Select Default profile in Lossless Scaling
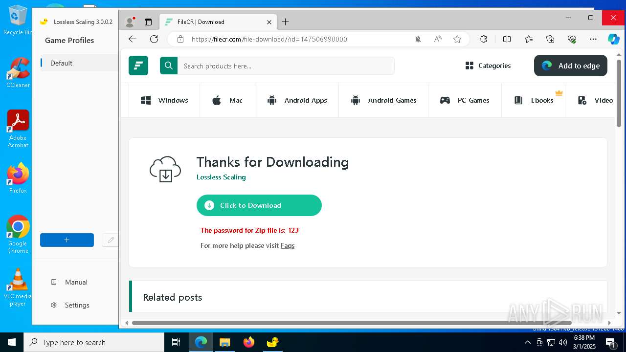The width and height of the screenshot is (626, 352). [x=78, y=63]
